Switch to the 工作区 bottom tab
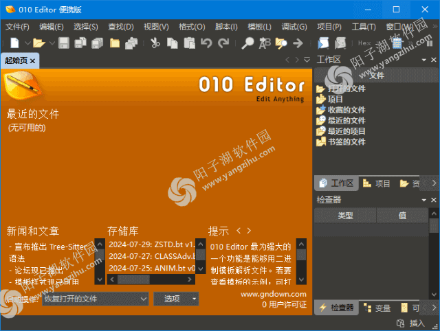Screen dimensions: 440x331 [x=336, y=183]
